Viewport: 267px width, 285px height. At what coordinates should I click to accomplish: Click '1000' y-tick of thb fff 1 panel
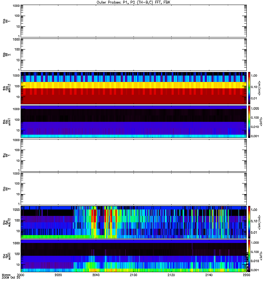(16, 6)
